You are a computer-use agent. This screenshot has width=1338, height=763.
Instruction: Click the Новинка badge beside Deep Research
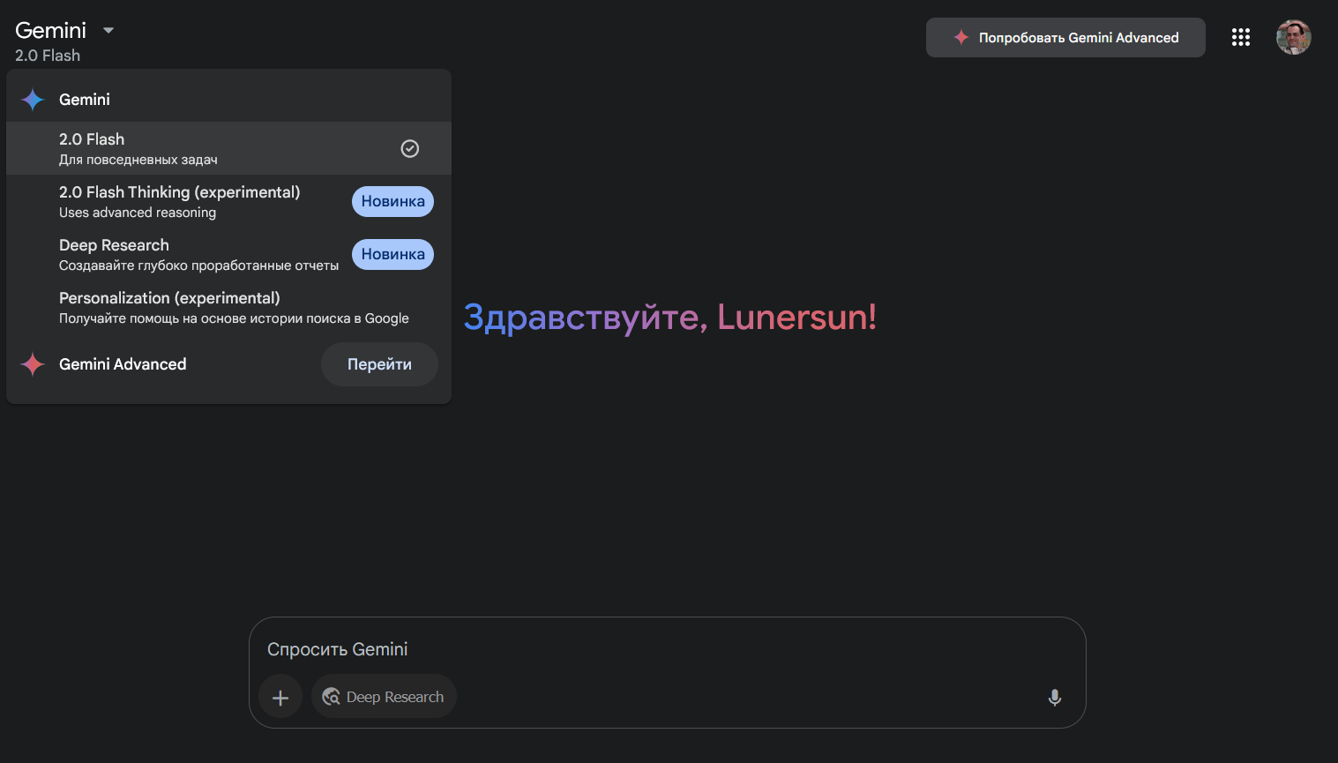point(392,254)
